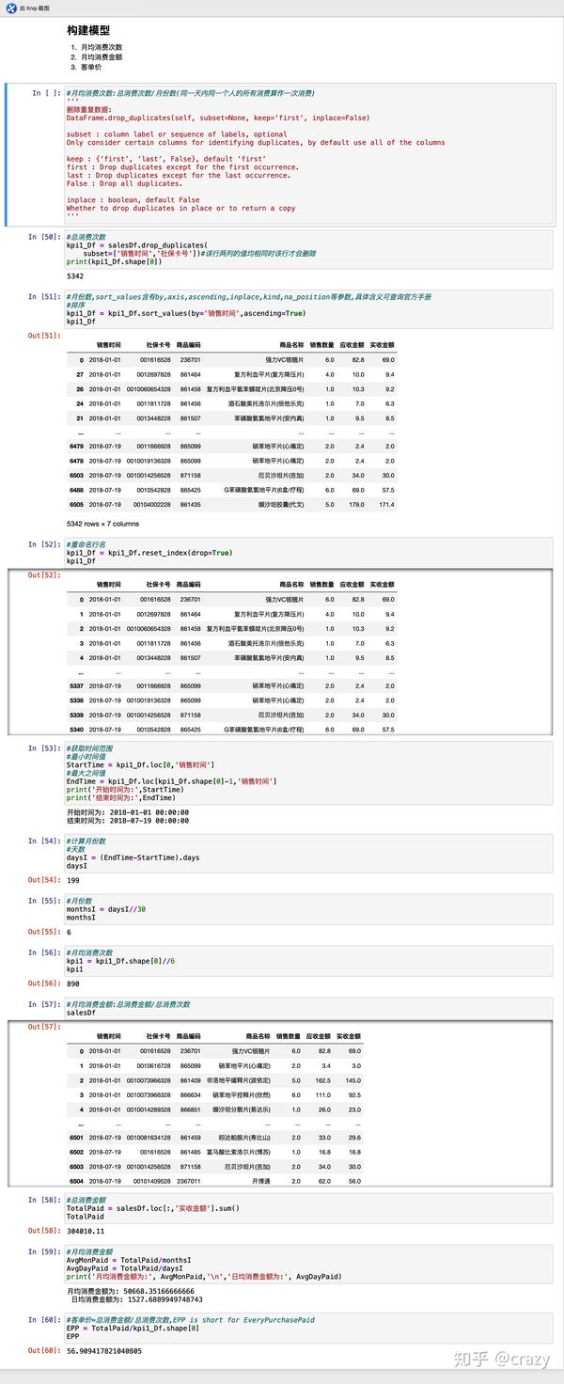
Task: Click list item 1. 月均消费次数
Action: (96, 47)
